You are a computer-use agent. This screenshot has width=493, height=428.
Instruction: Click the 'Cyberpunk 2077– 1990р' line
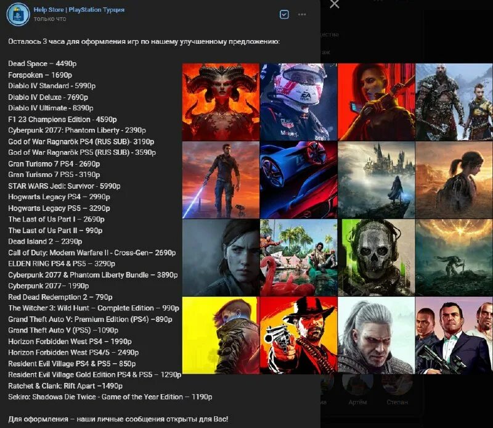point(49,286)
